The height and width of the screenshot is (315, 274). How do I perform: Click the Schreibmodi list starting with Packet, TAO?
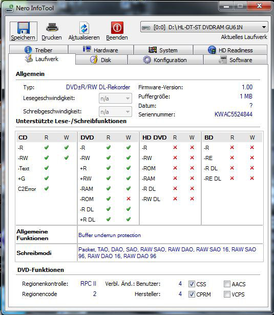(x=167, y=253)
